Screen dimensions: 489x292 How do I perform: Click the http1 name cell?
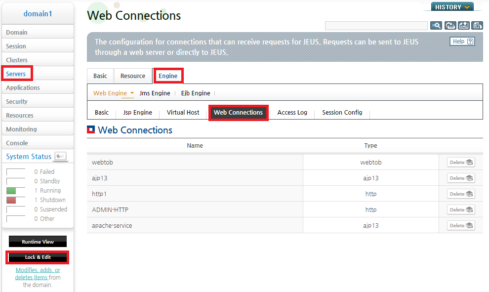pyautogui.click(x=195, y=194)
